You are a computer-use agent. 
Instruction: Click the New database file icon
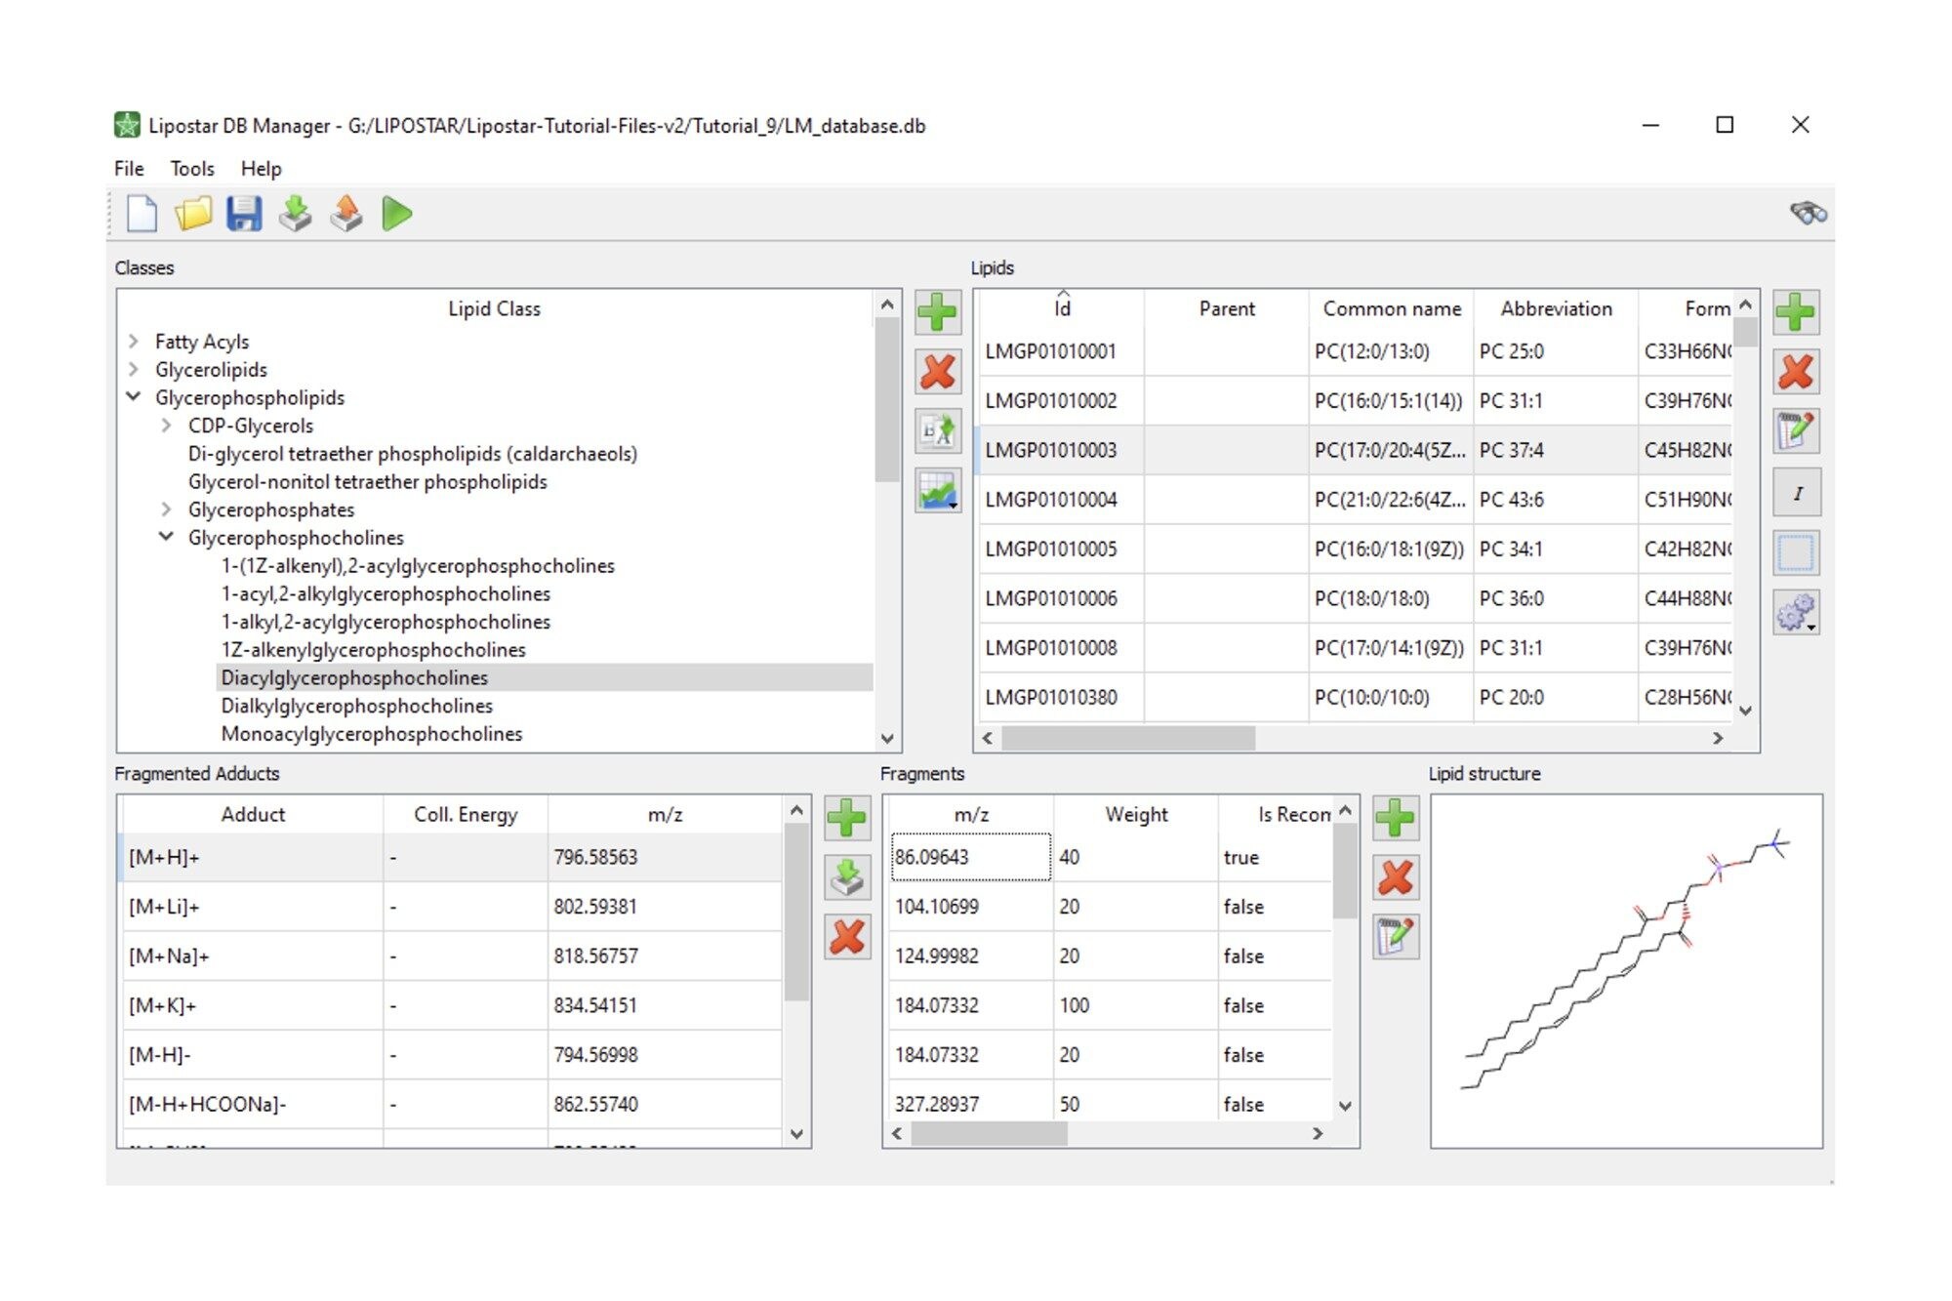pyautogui.click(x=142, y=214)
